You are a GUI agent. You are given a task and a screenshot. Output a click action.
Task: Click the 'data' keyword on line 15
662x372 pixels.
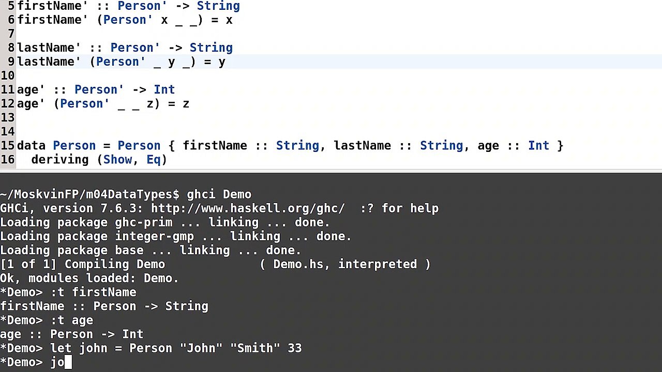click(31, 145)
